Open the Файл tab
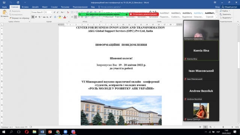 point(4,7)
